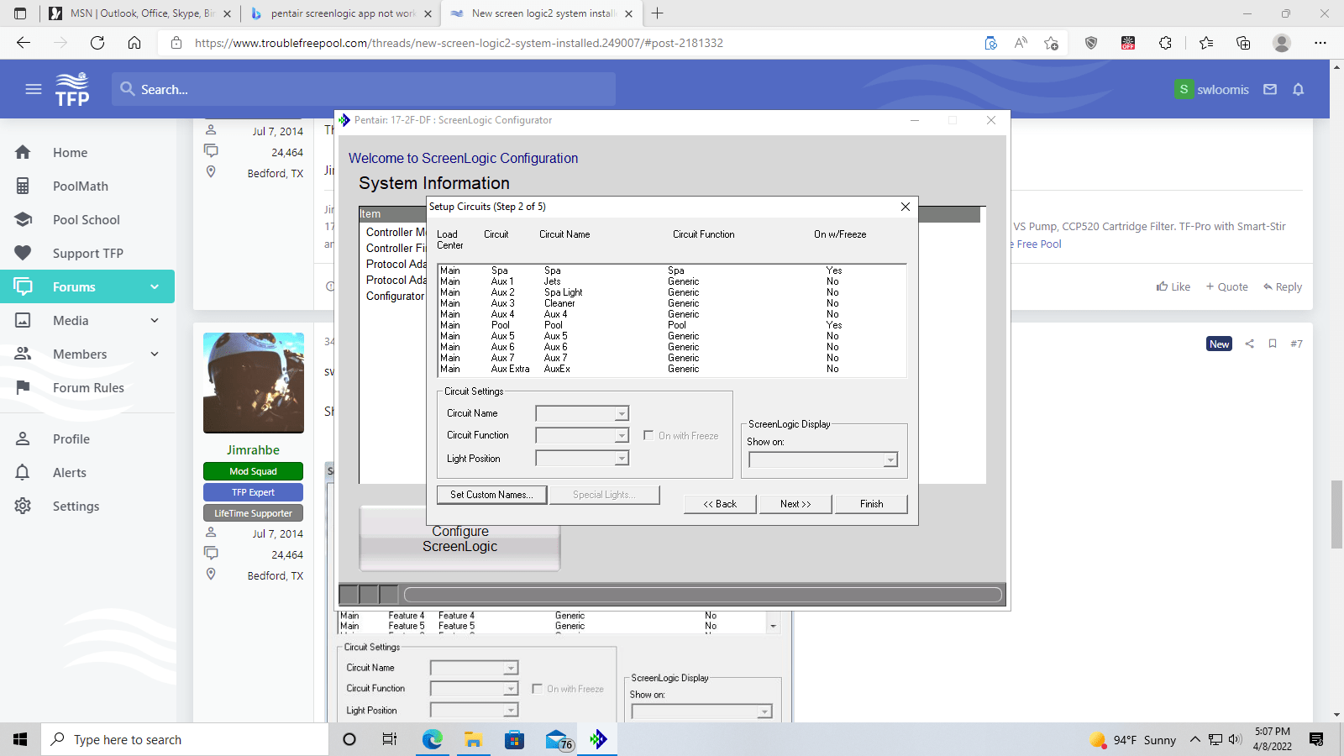Open the forum alerts bell icon
Screen dimensions: 1344x756
pyautogui.click(x=1299, y=89)
